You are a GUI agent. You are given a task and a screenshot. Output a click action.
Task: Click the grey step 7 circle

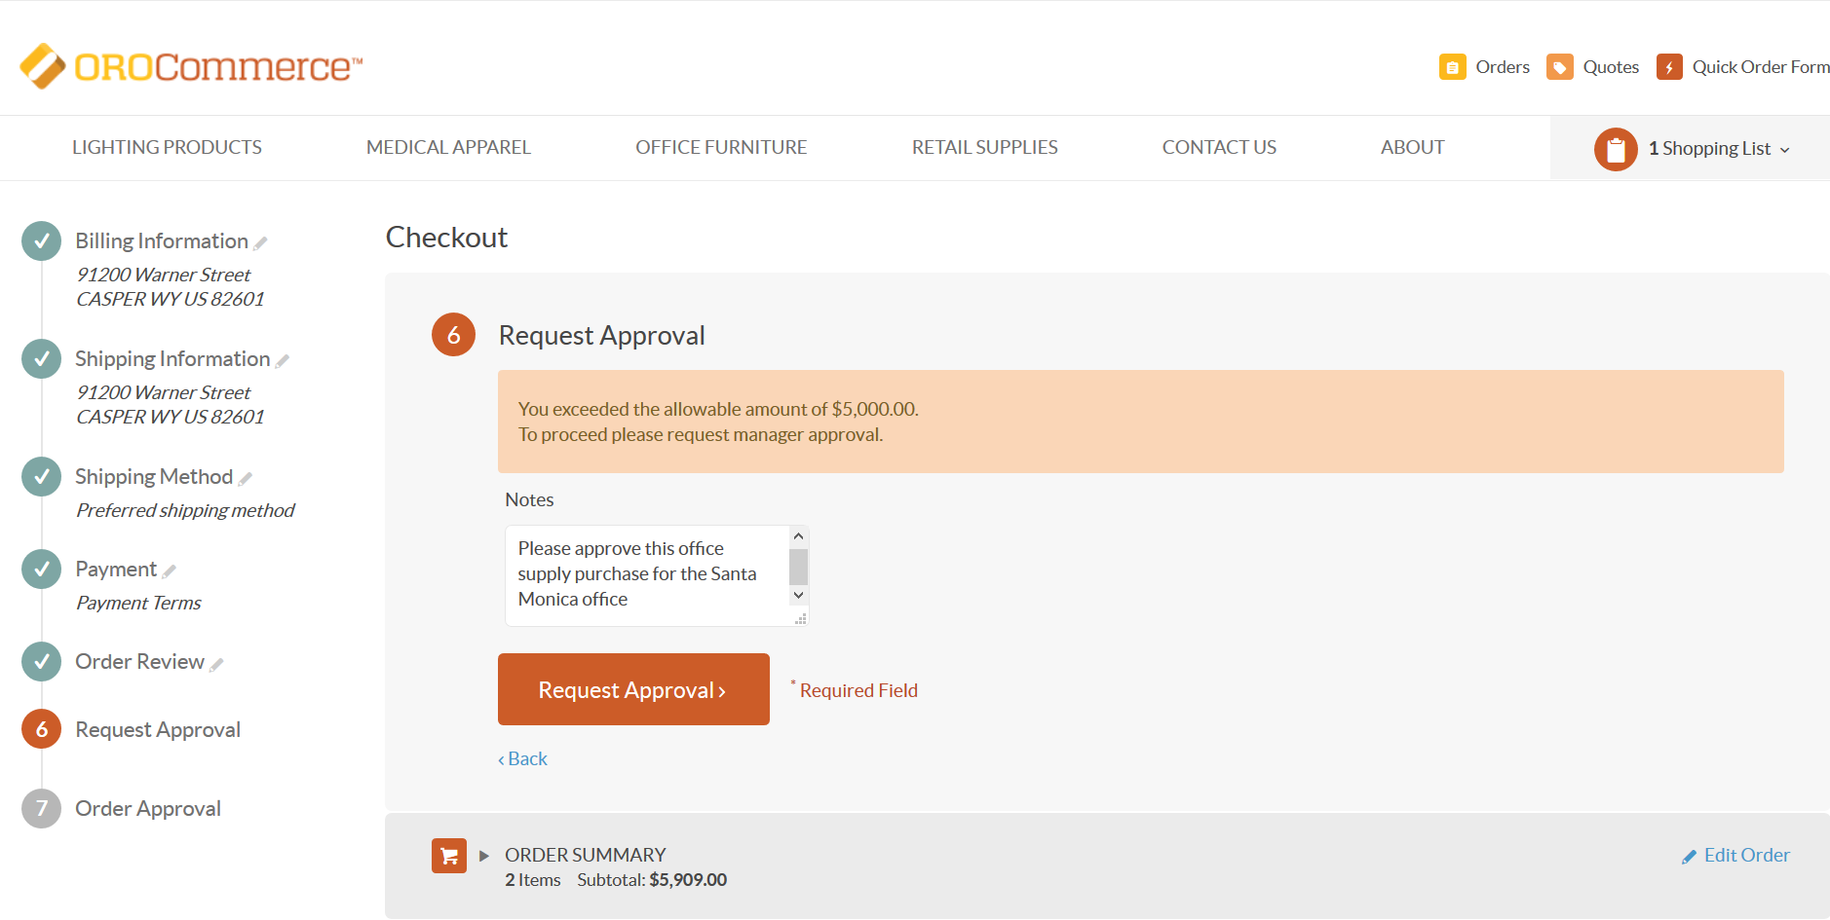pos(41,808)
